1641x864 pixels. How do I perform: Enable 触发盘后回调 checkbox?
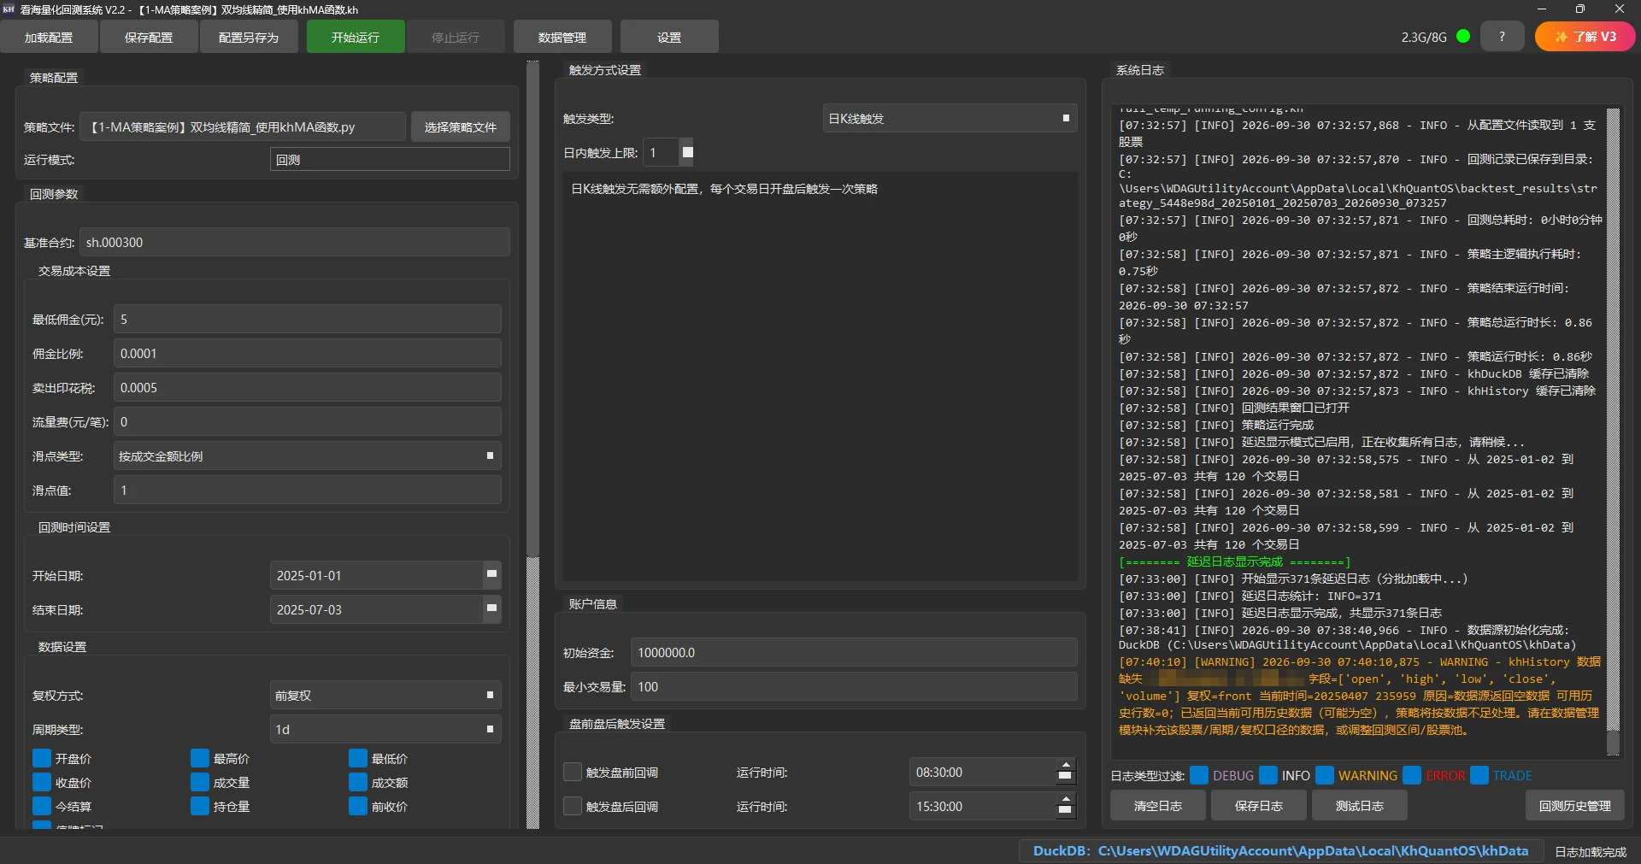pyautogui.click(x=573, y=806)
